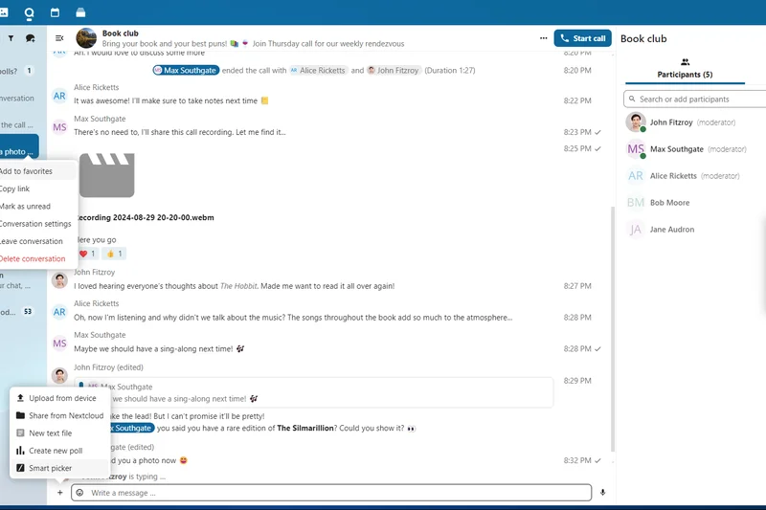Click Alice Ricketts avatar beside the 8:28 PM music message
Image resolution: width=766 pixels, height=510 pixels.
[59, 312]
